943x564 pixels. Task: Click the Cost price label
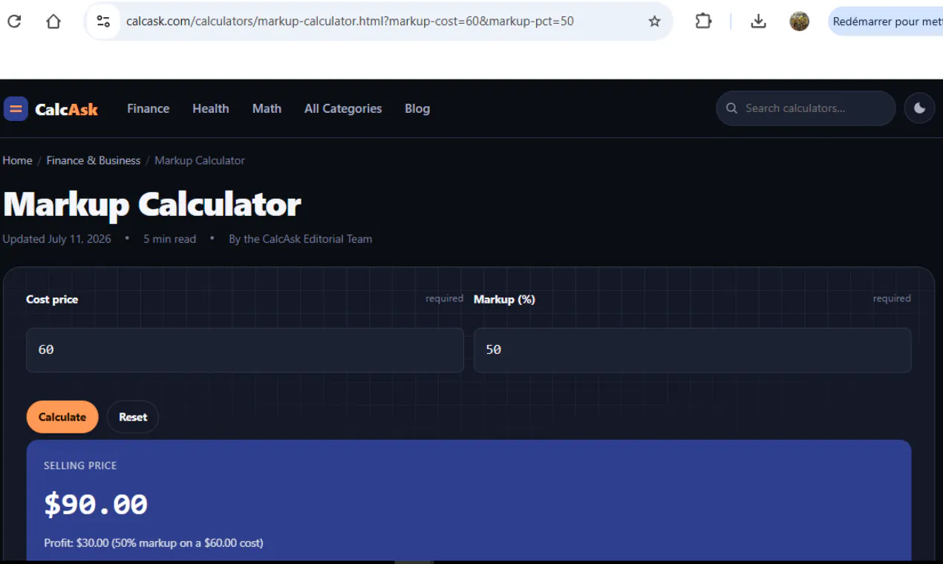click(52, 299)
